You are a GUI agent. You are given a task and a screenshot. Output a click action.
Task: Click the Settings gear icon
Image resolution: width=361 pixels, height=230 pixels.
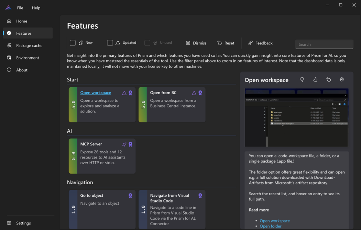[x=9, y=223]
